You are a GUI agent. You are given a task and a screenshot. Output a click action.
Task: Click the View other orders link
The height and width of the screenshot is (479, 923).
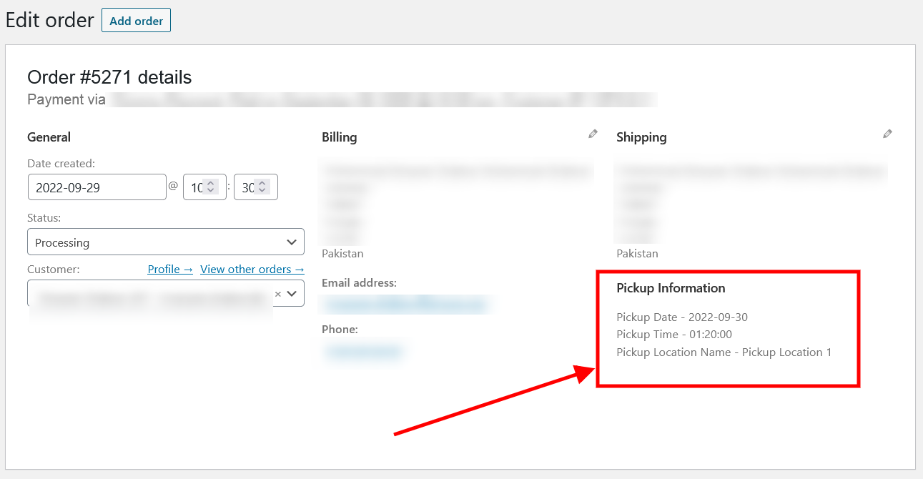pyautogui.click(x=252, y=269)
